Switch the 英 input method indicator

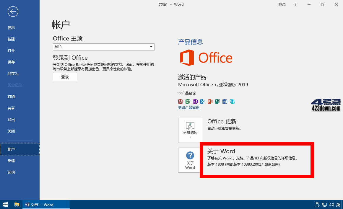tap(339, 205)
